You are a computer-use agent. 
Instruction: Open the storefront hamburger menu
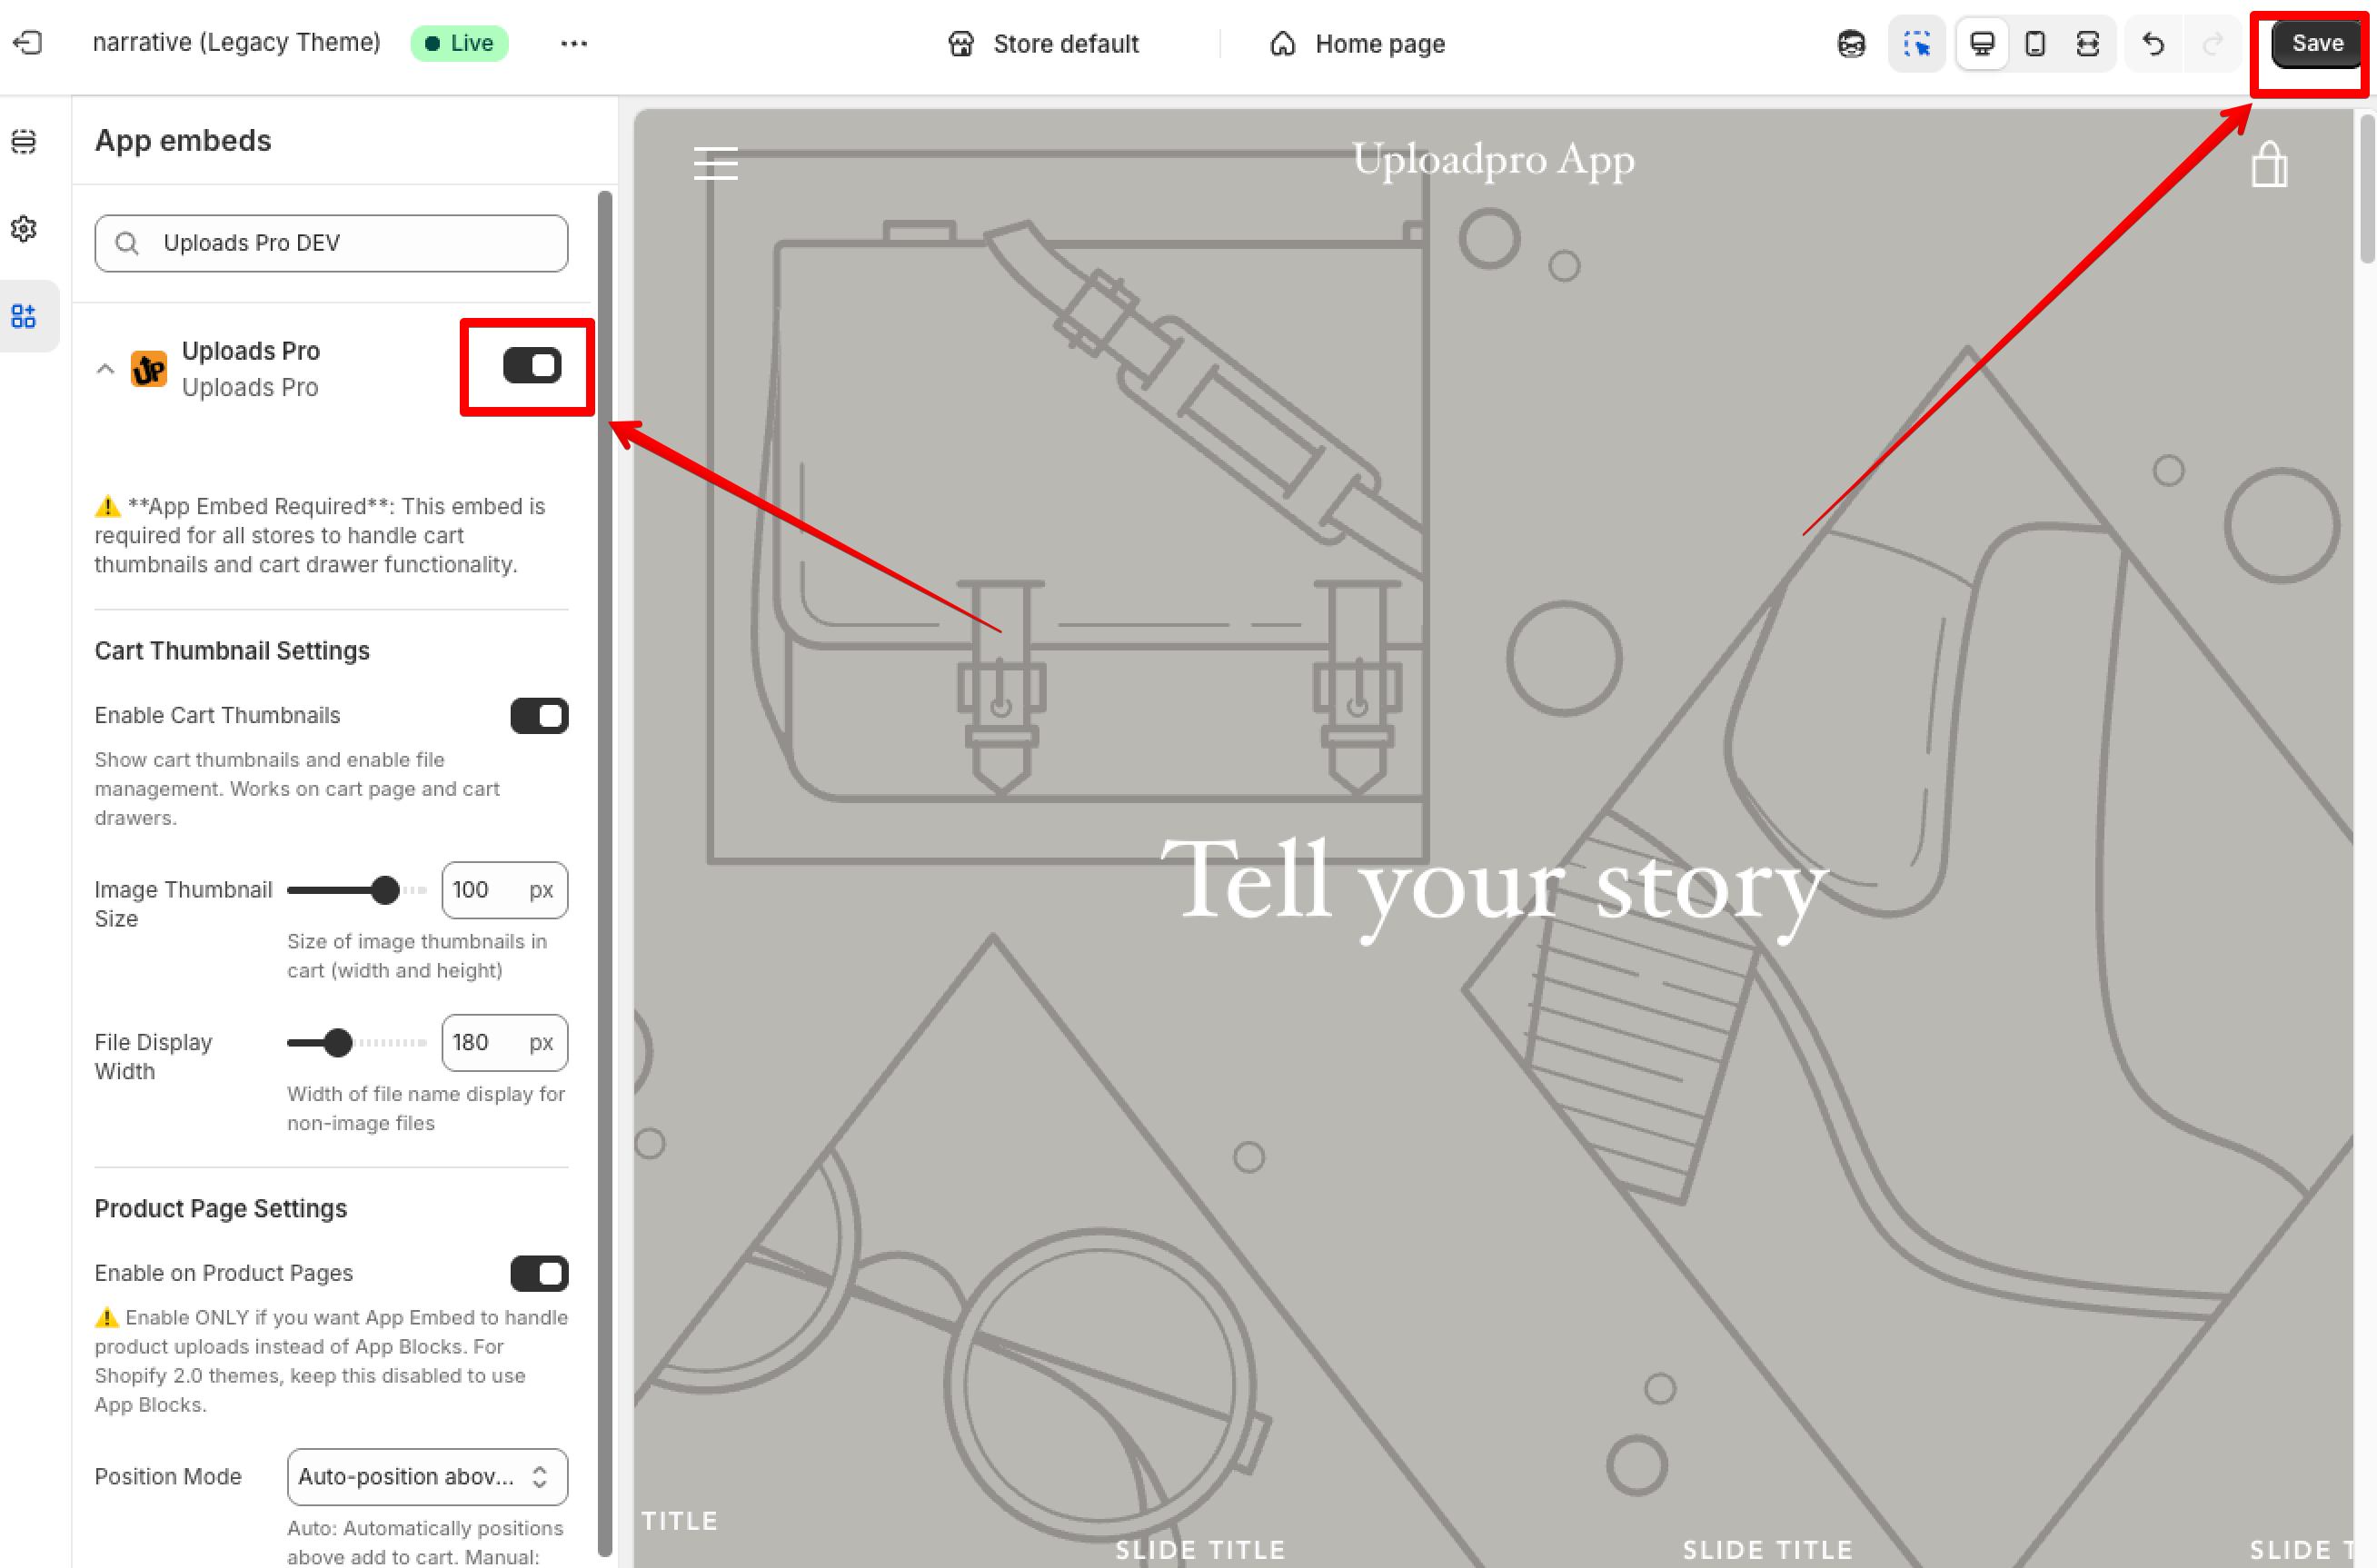point(716,163)
